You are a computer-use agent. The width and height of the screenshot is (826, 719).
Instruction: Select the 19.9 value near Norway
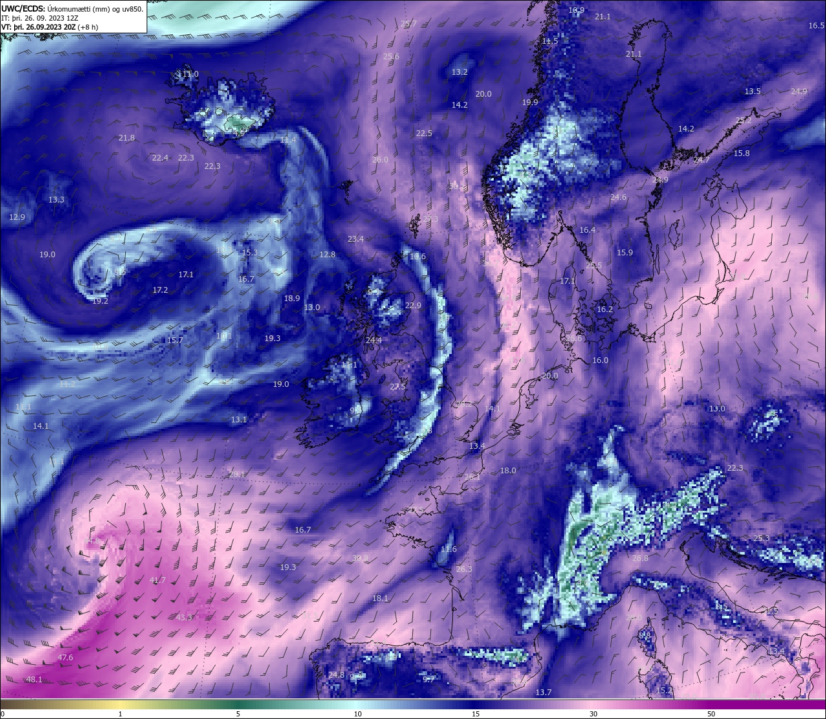(x=530, y=103)
